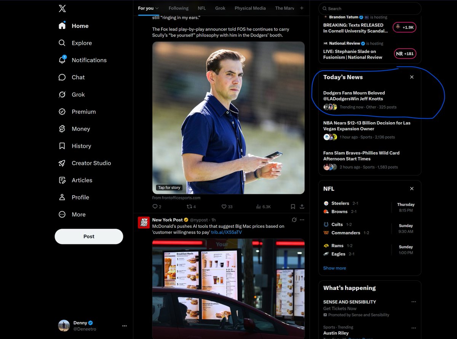This screenshot has width=457, height=339.
Task: Switch to the NFL tab
Action: coord(202,8)
